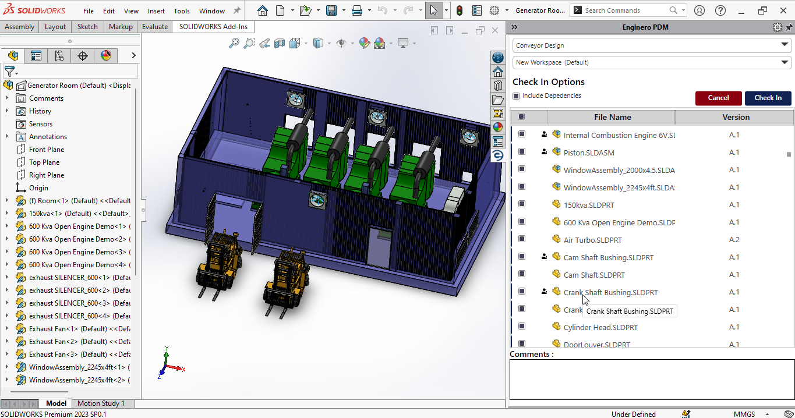
Task: Select the Top Plane tree item
Action: (x=44, y=162)
